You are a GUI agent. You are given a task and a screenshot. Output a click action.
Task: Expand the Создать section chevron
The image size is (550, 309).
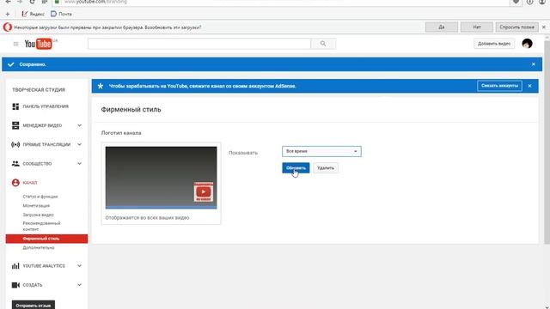point(80,285)
